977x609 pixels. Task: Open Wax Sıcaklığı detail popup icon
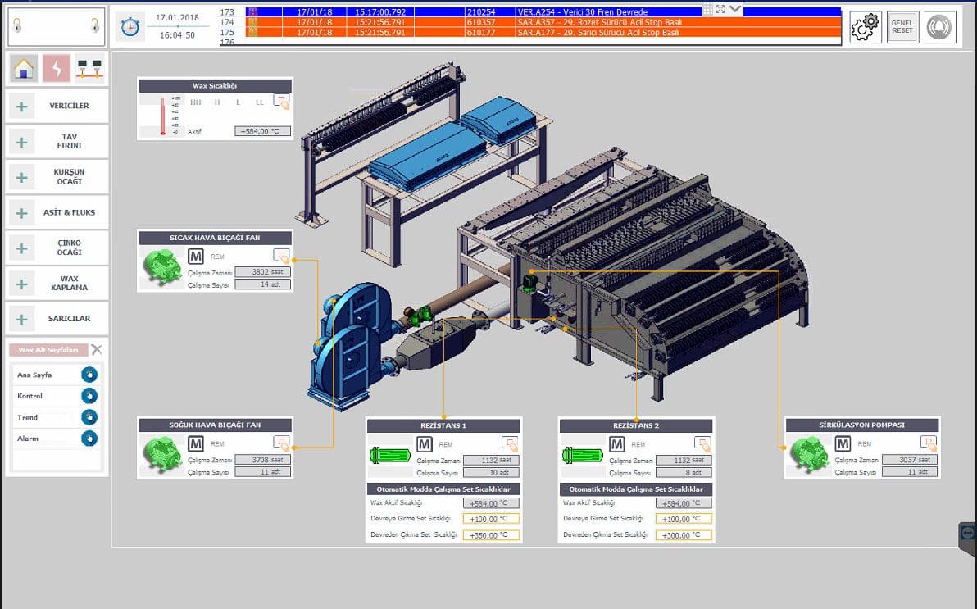[281, 102]
